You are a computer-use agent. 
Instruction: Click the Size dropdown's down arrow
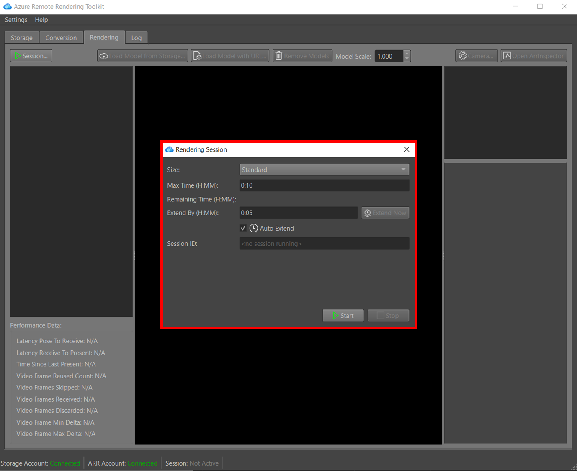click(x=403, y=170)
